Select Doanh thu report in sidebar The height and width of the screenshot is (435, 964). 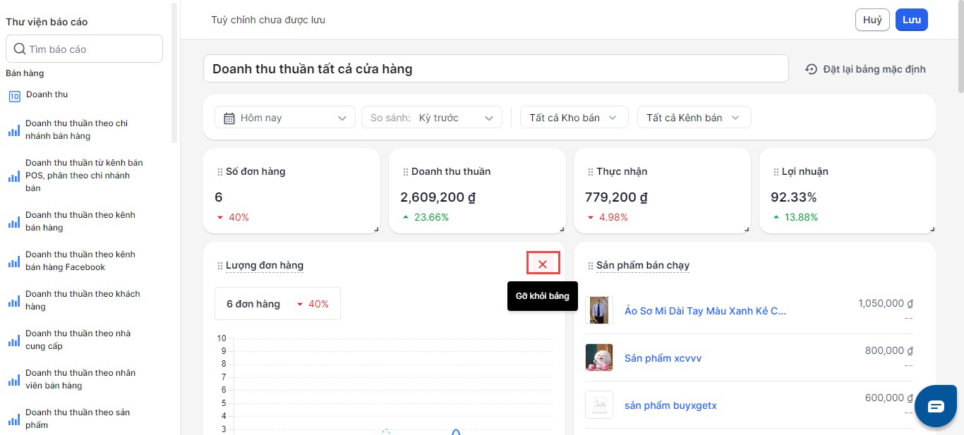[x=47, y=94]
